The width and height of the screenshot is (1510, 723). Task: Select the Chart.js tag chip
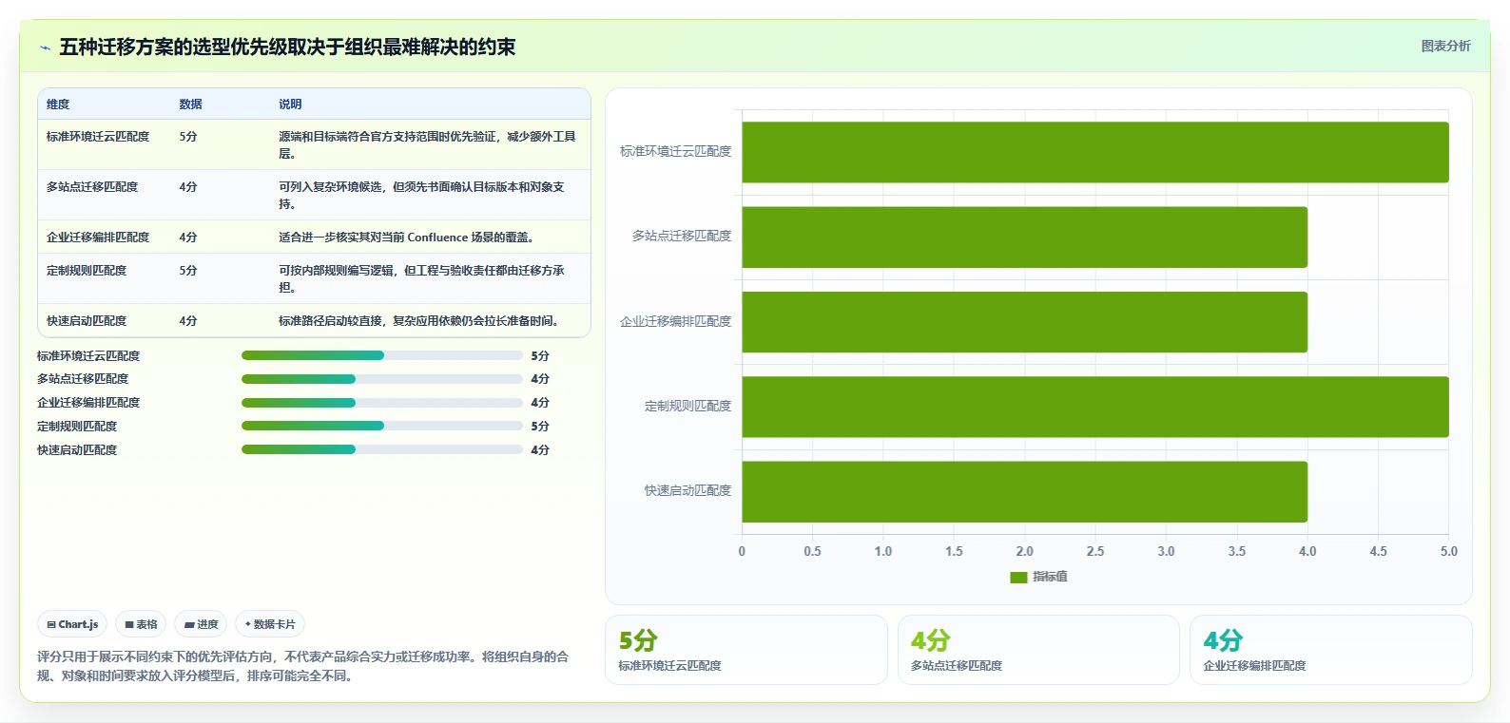(x=72, y=624)
